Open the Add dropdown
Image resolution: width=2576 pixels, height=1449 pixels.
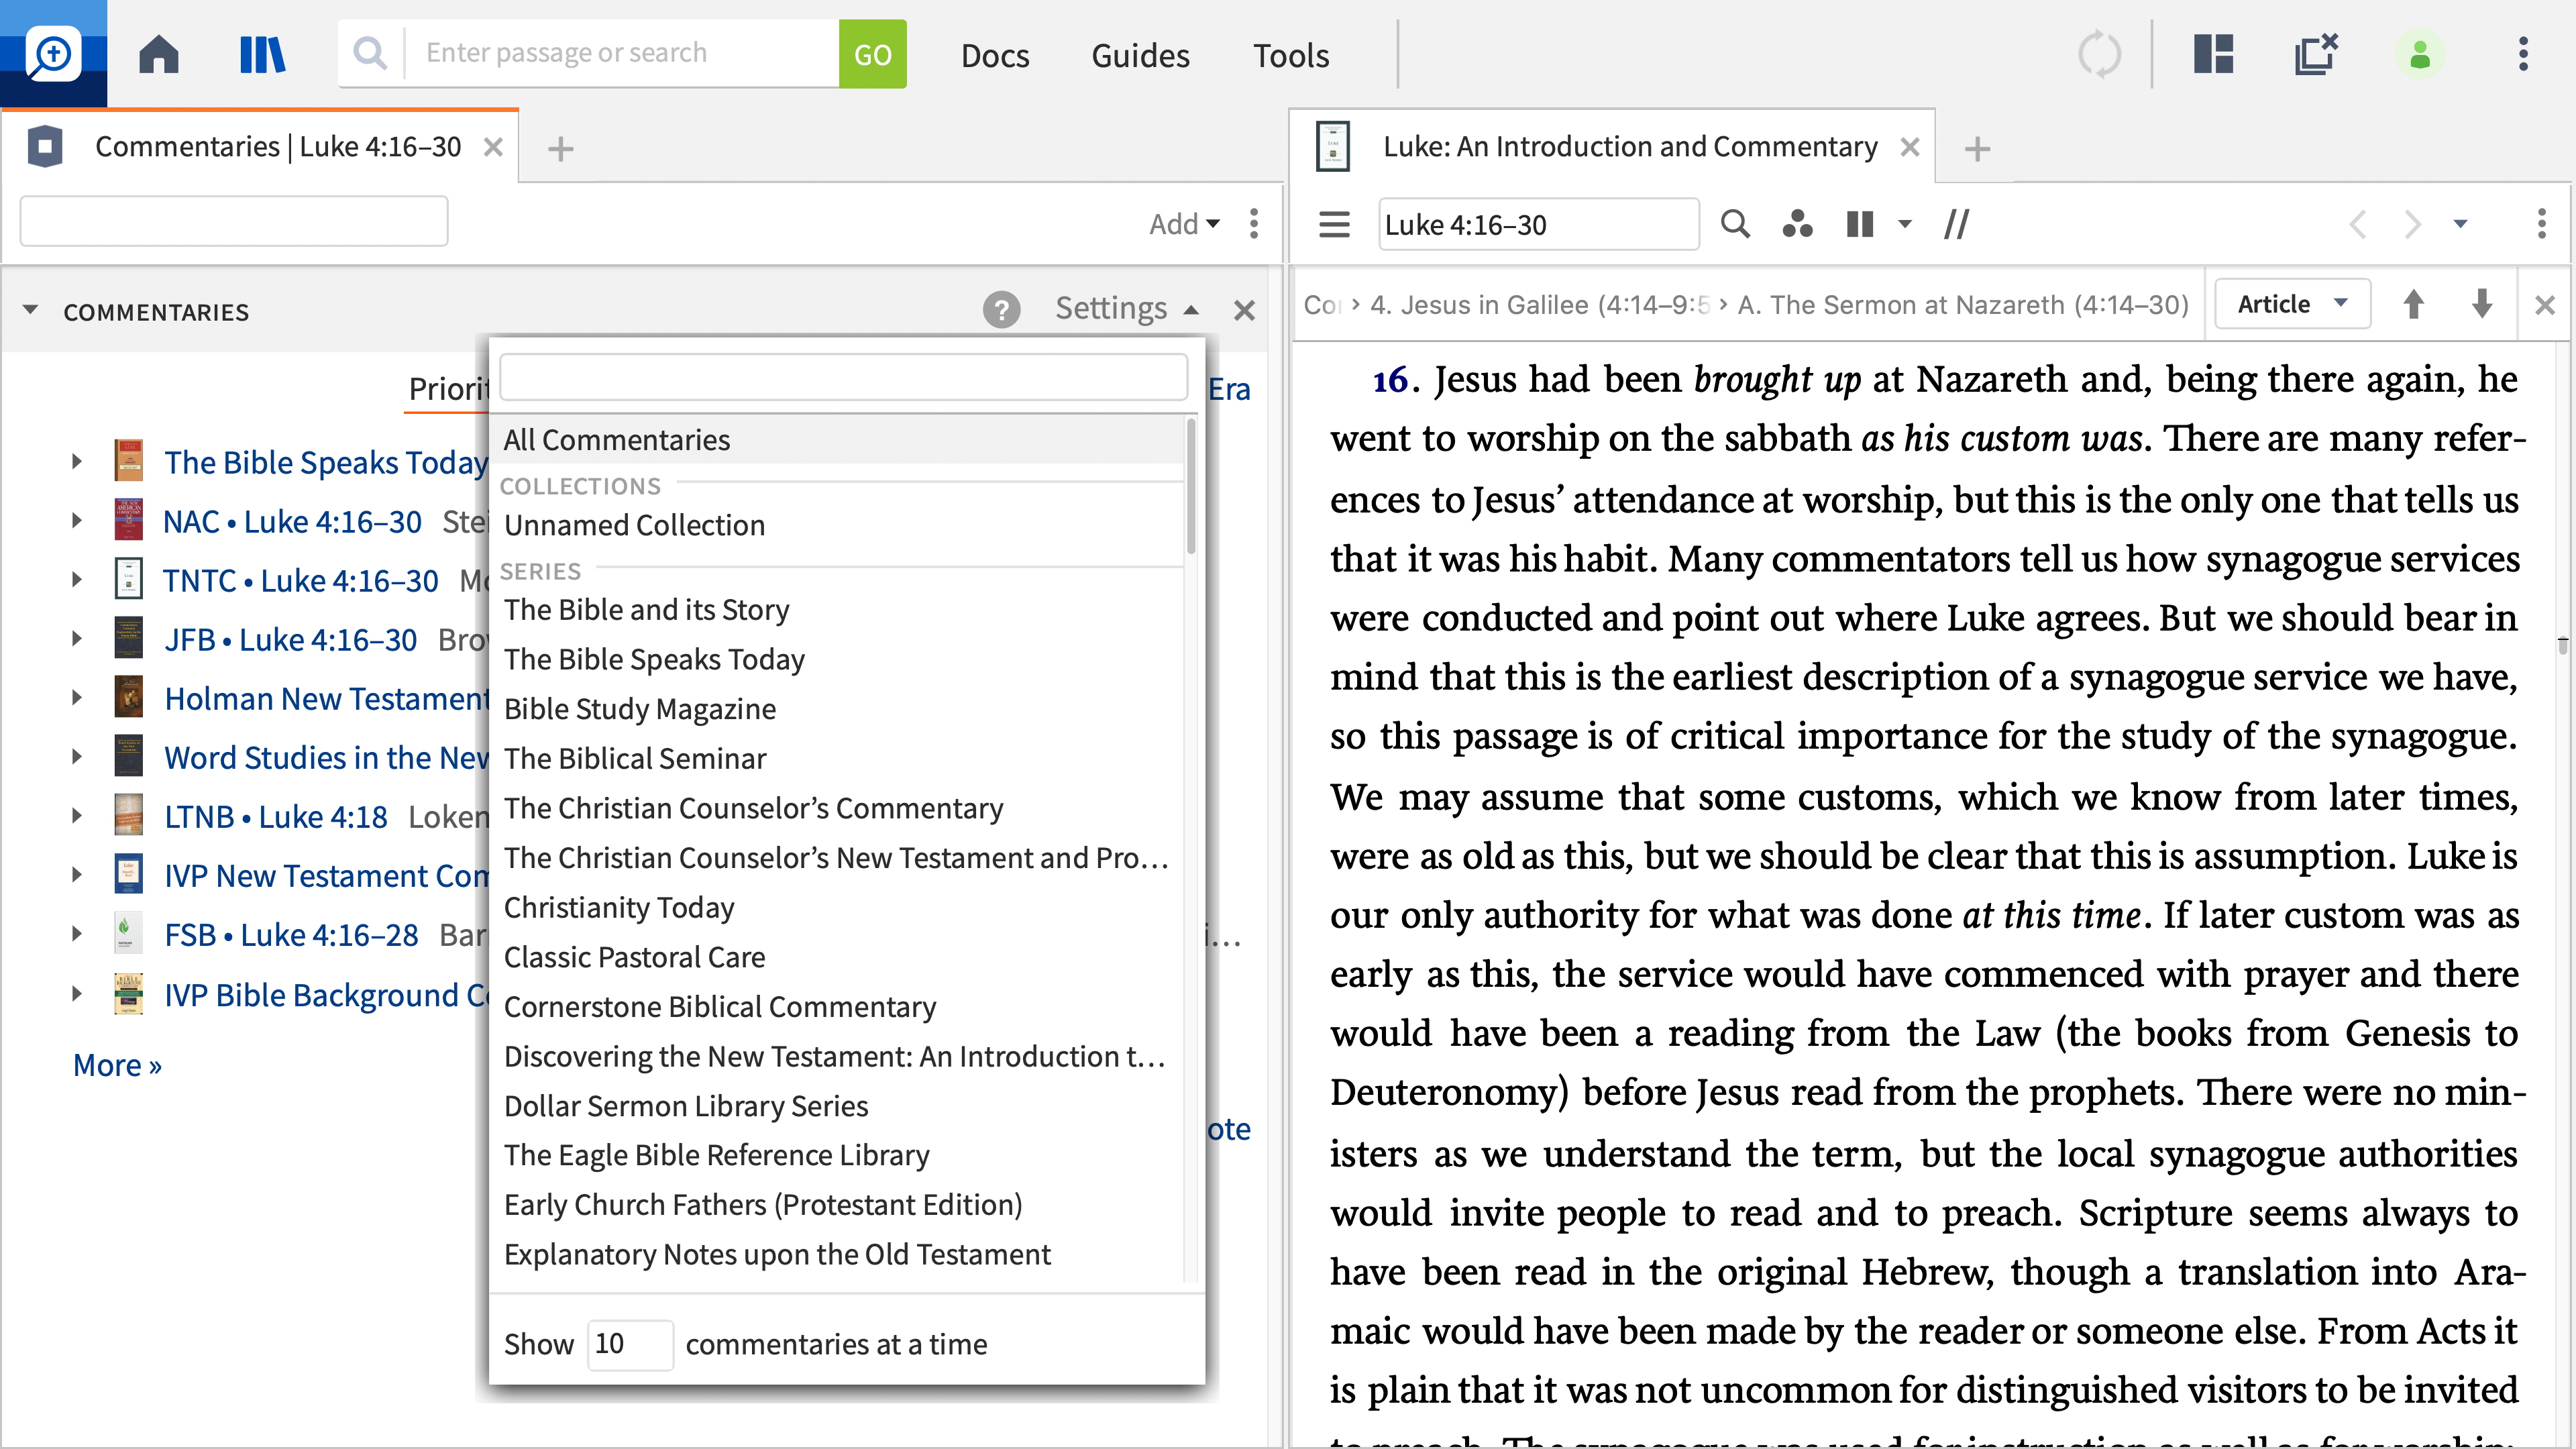(1184, 224)
